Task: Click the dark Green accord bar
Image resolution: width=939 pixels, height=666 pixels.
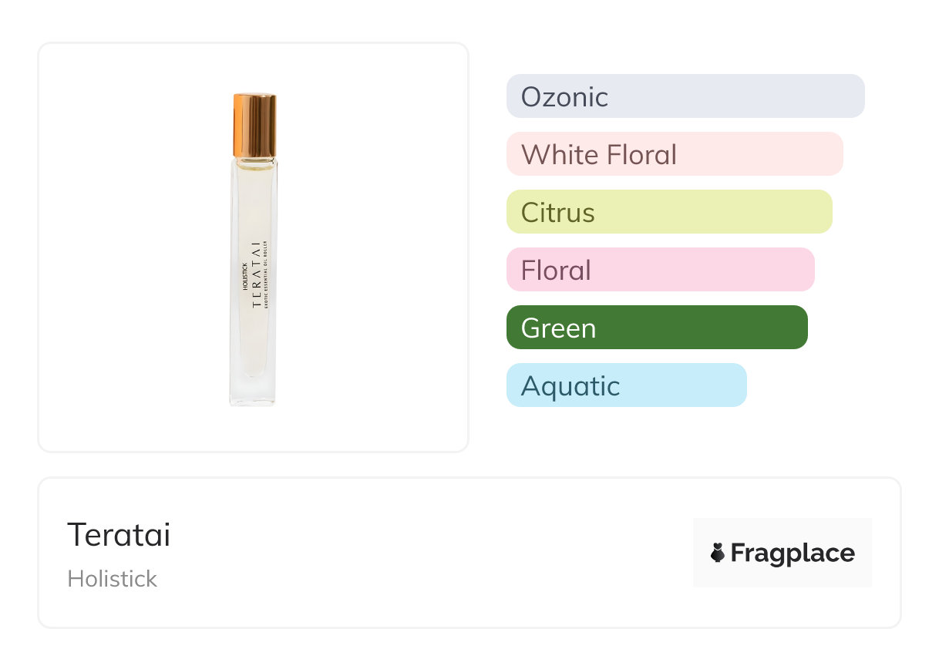Action: [657, 328]
